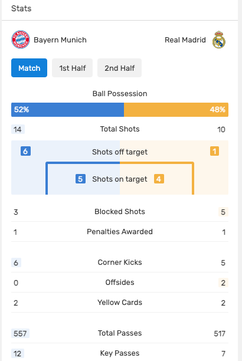Click the Real Madrid club crest
242x361 pixels.
[x=219, y=40]
